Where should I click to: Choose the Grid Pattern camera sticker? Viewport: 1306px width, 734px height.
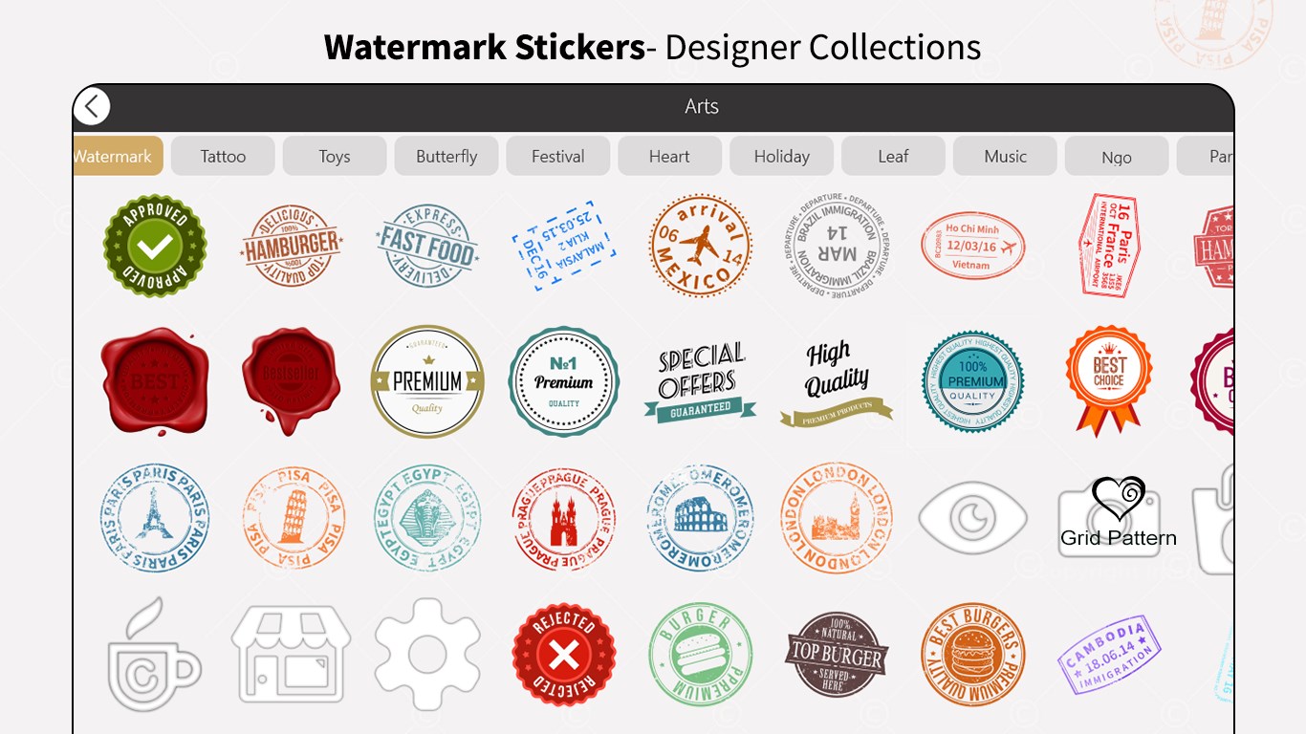coord(1118,514)
